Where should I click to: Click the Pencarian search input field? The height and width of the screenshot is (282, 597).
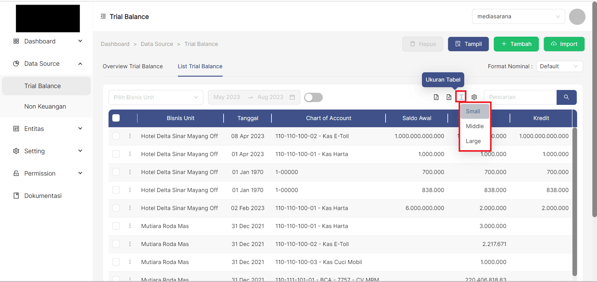[x=520, y=97]
